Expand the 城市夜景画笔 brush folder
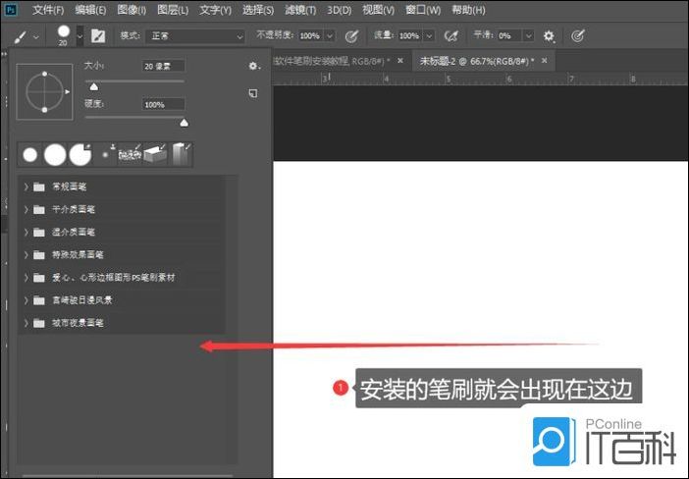The height and width of the screenshot is (479, 689). [x=26, y=323]
